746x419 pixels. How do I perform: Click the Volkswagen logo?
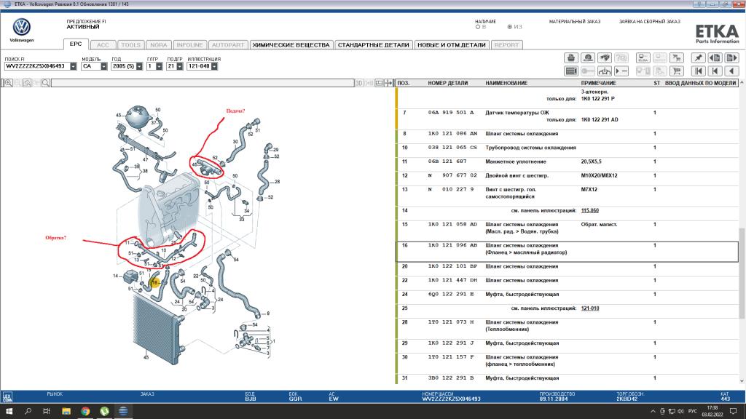click(x=21, y=27)
